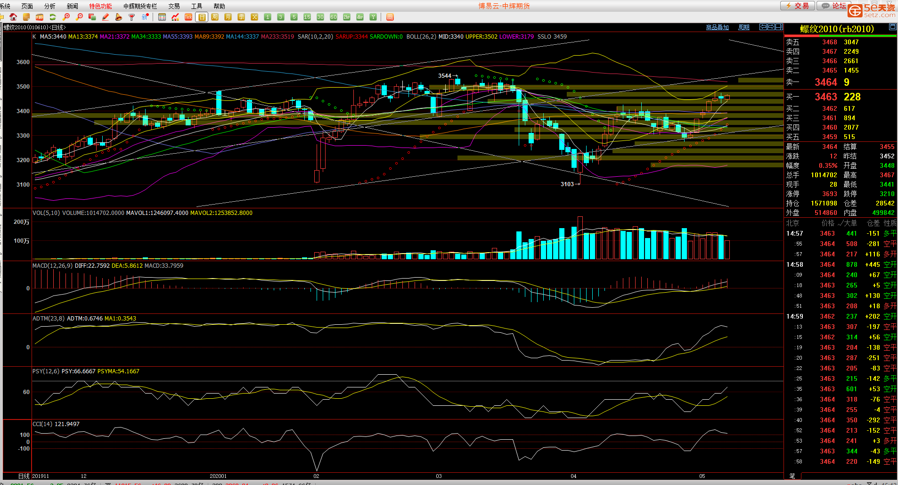Open the 分析 menu
The image size is (898, 485).
49,6
